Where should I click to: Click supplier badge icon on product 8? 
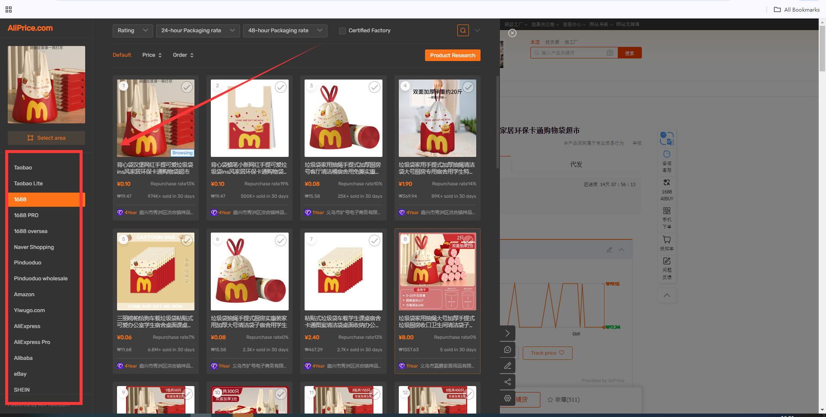(x=401, y=366)
